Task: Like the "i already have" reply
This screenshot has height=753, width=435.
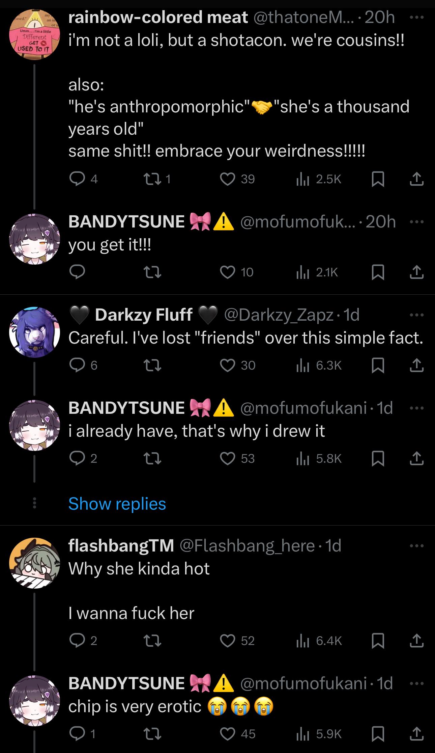Action: click(237, 458)
